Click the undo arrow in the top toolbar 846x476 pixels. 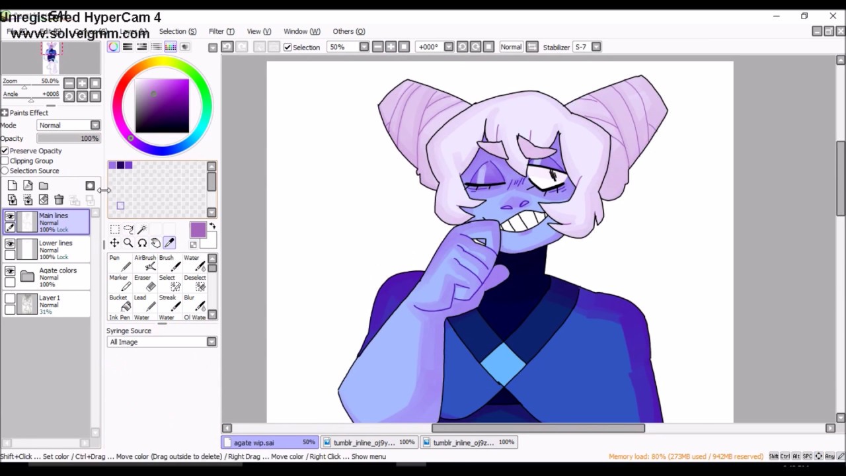(x=227, y=47)
